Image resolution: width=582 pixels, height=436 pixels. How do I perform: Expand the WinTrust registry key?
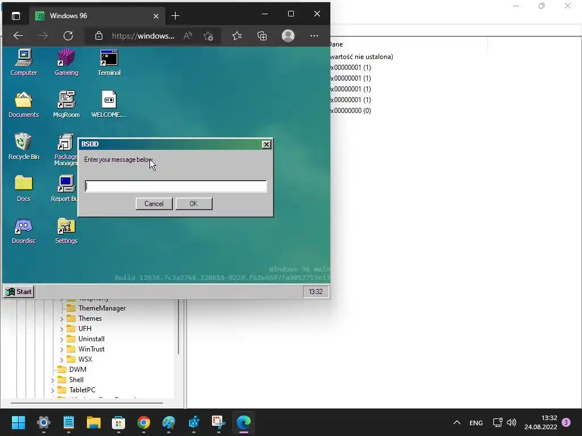click(x=61, y=349)
